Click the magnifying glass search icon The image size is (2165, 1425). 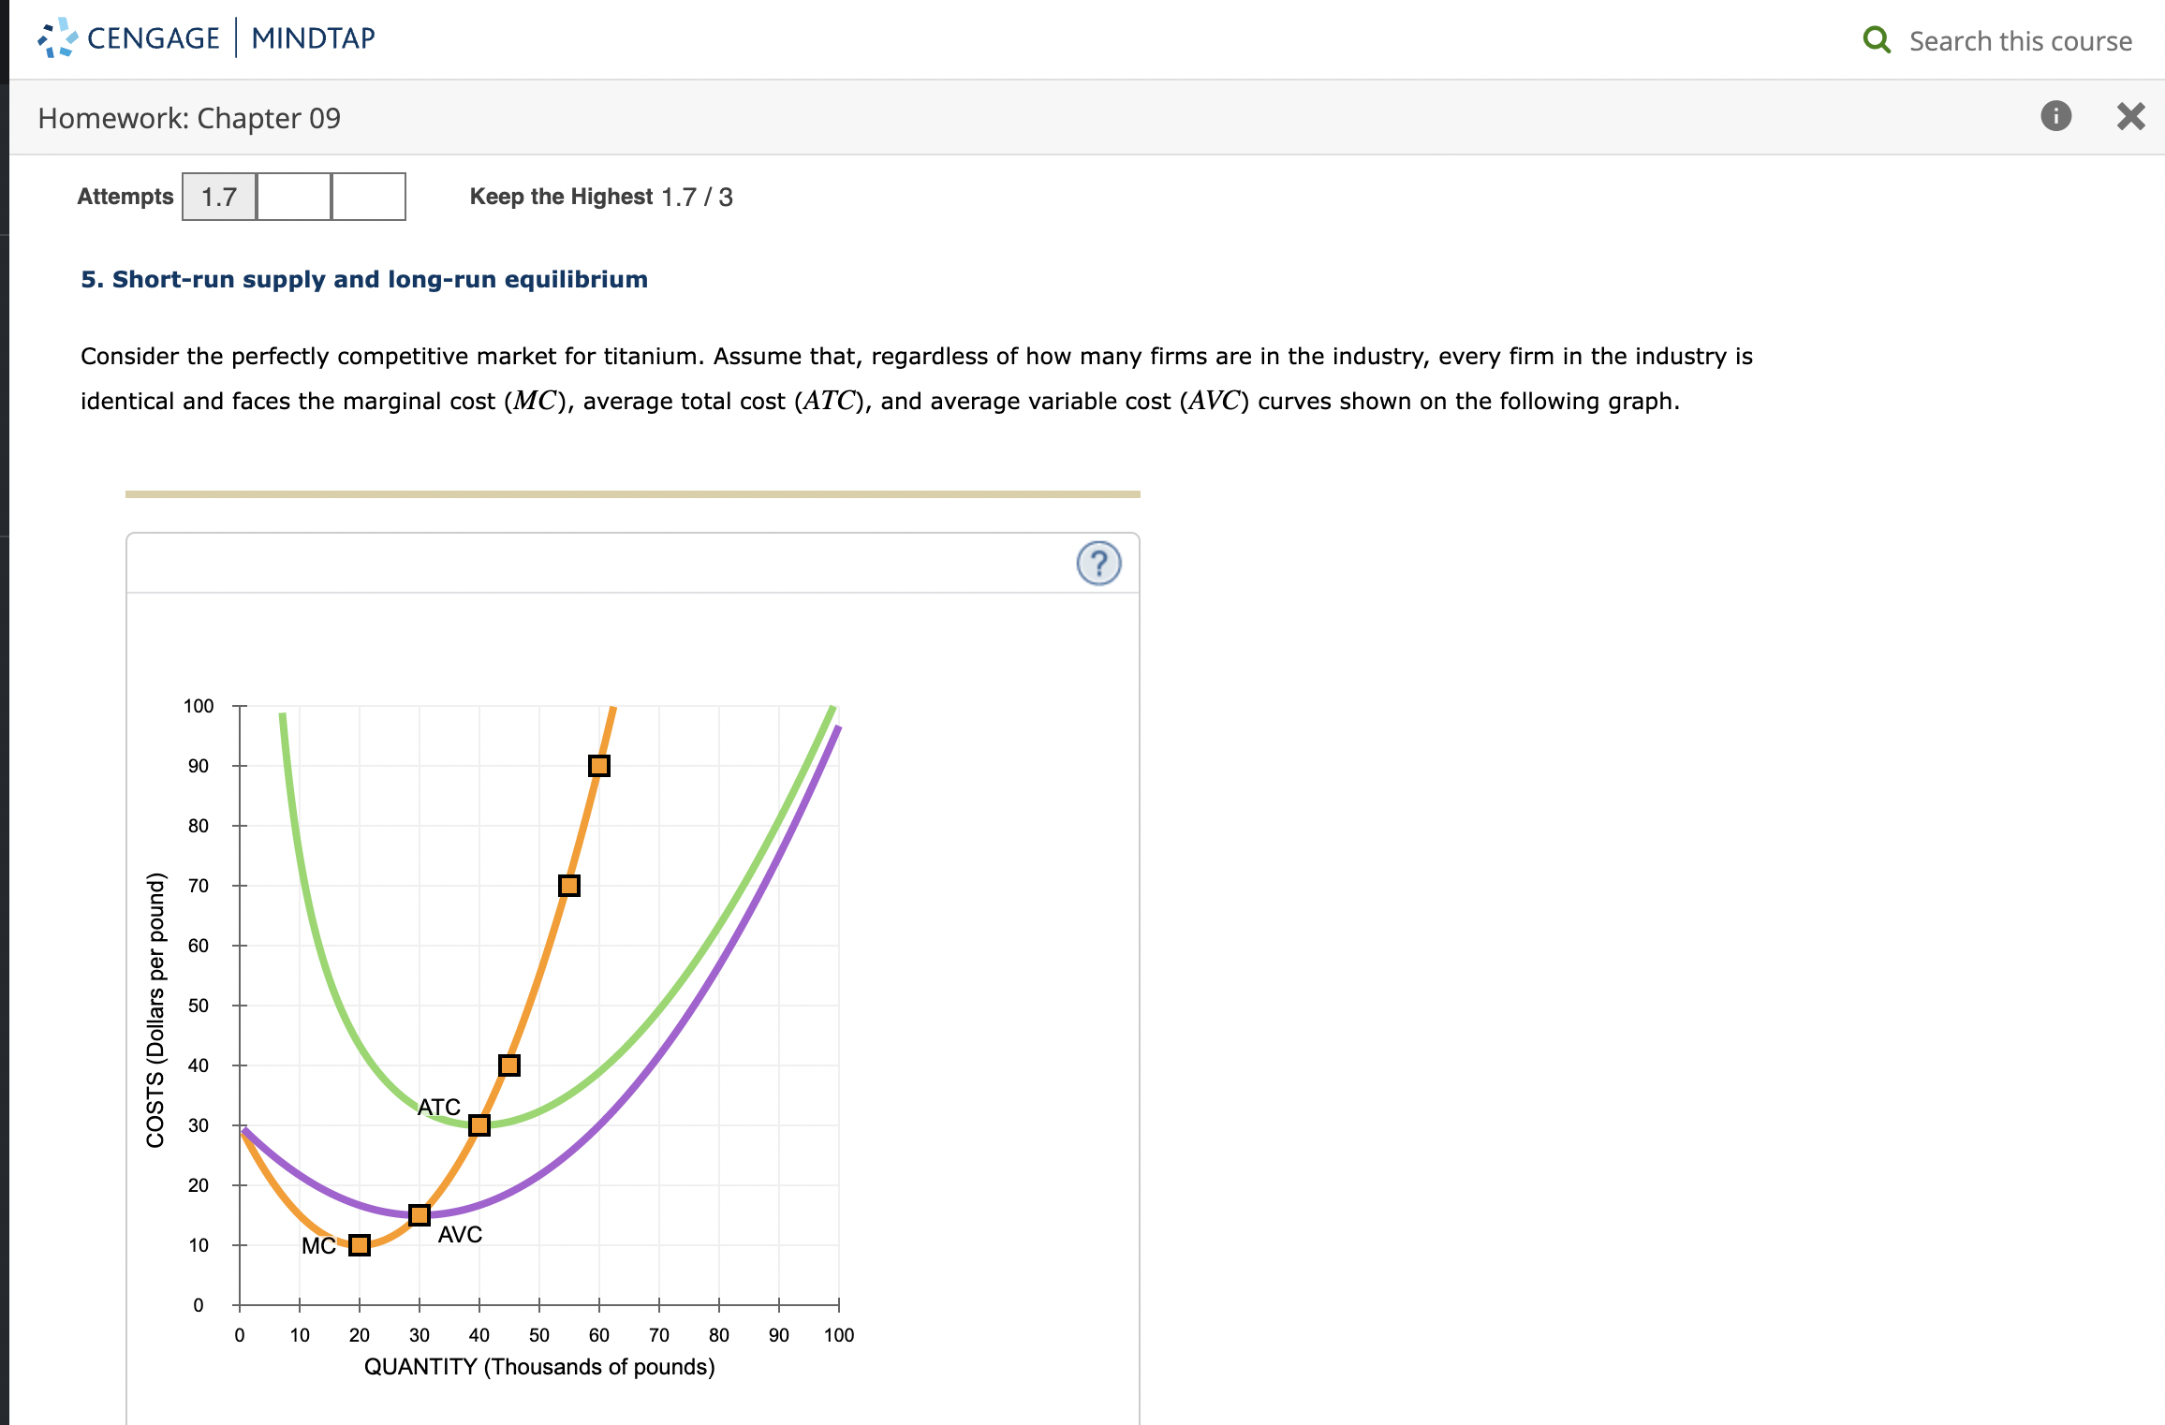pyautogui.click(x=1878, y=39)
